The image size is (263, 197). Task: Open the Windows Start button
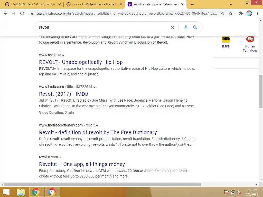coord(6,192)
